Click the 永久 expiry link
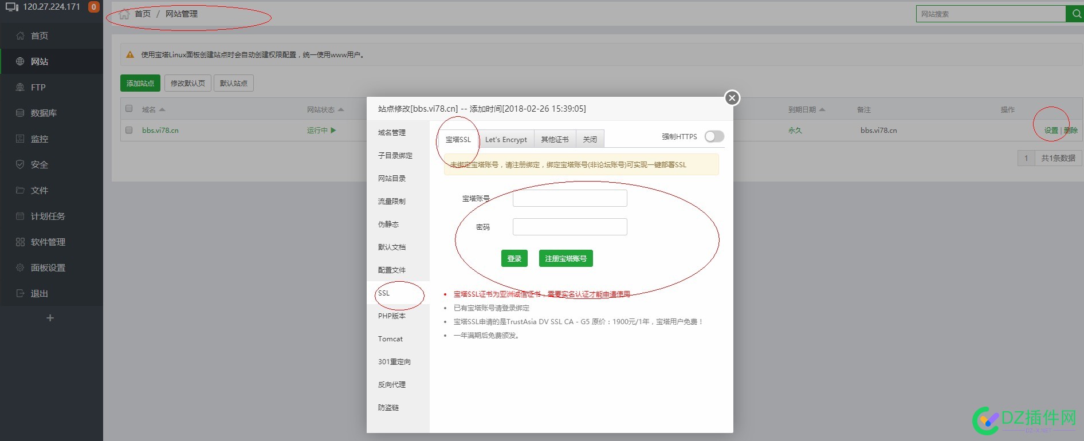Screen dimensions: 1084x441 click(x=795, y=131)
